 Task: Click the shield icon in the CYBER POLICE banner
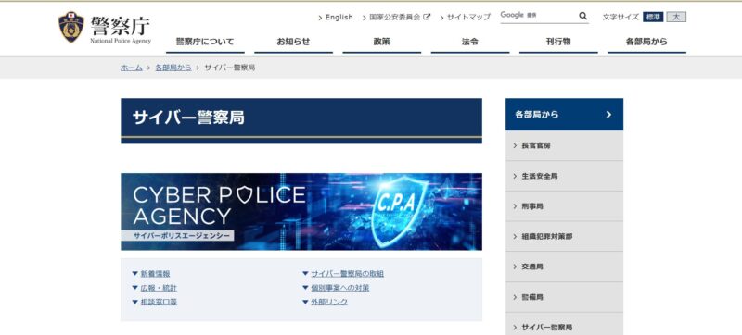point(244,195)
